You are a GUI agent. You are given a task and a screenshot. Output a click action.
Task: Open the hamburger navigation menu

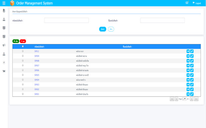pyautogui.click(x=4, y=3)
